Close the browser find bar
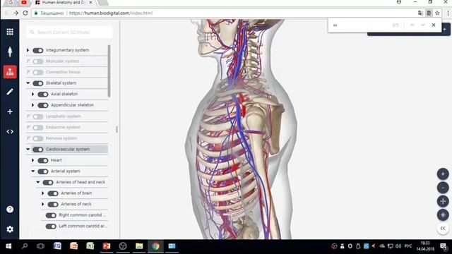This screenshot has width=452, height=254. [434, 25]
